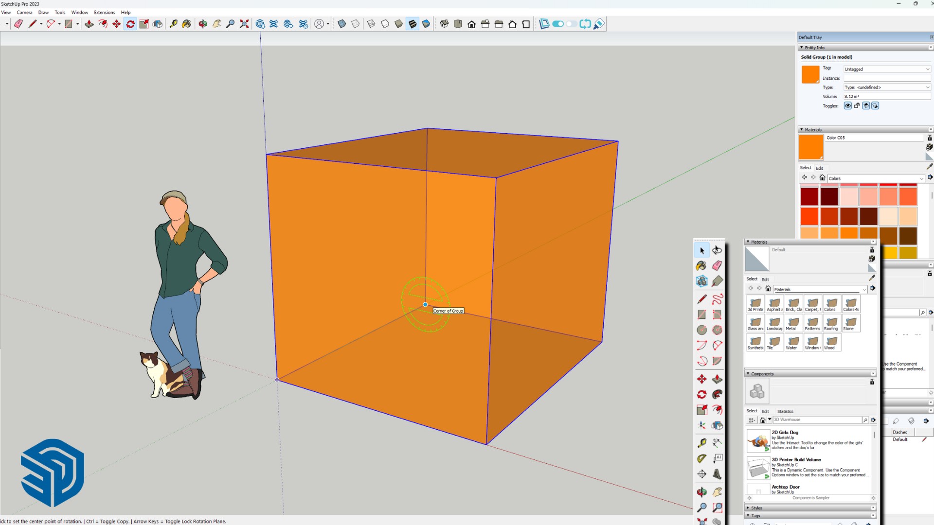Select the Move tool

click(x=116, y=23)
